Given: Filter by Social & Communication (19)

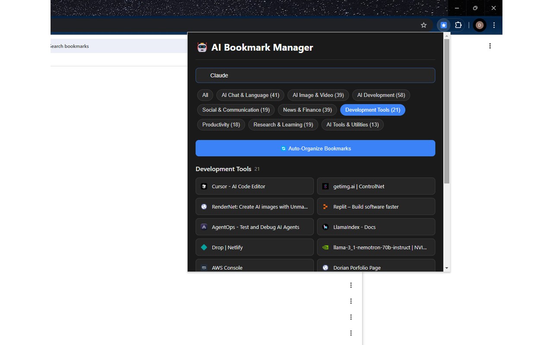Looking at the screenshot, I should 236,110.
